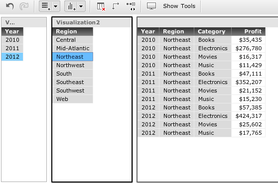
Task: Click year 2012 in the $57,385 row
Action: pyautogui.click(x=148, y=107)
